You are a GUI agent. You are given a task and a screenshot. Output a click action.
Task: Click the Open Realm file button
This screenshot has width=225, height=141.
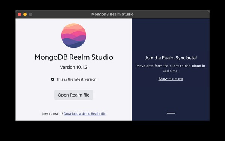pyautogui.click(x=73, y=95)
